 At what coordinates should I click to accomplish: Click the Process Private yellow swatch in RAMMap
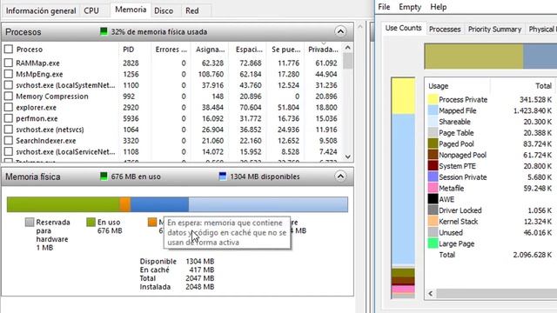pyautogui.click(x=433, y=99)
